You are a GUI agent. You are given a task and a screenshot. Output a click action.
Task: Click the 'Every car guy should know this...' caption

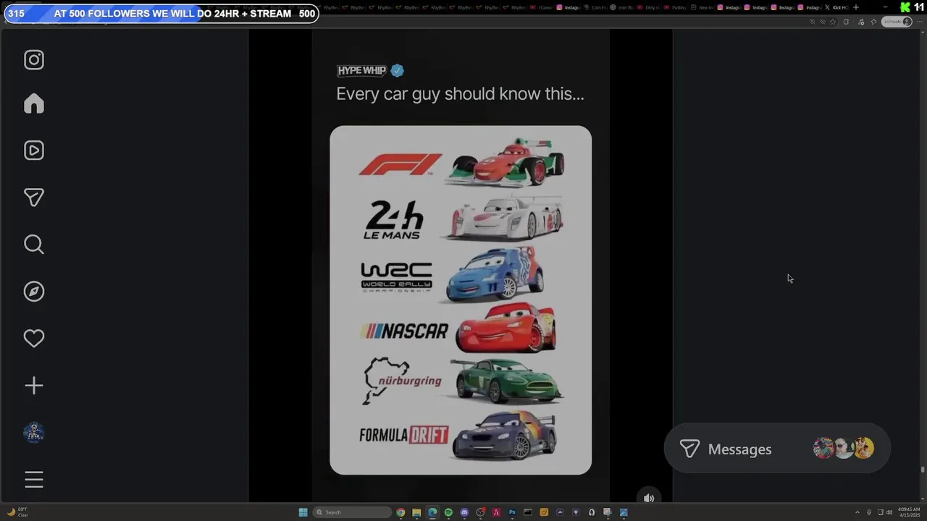click(x=460, y=93)
